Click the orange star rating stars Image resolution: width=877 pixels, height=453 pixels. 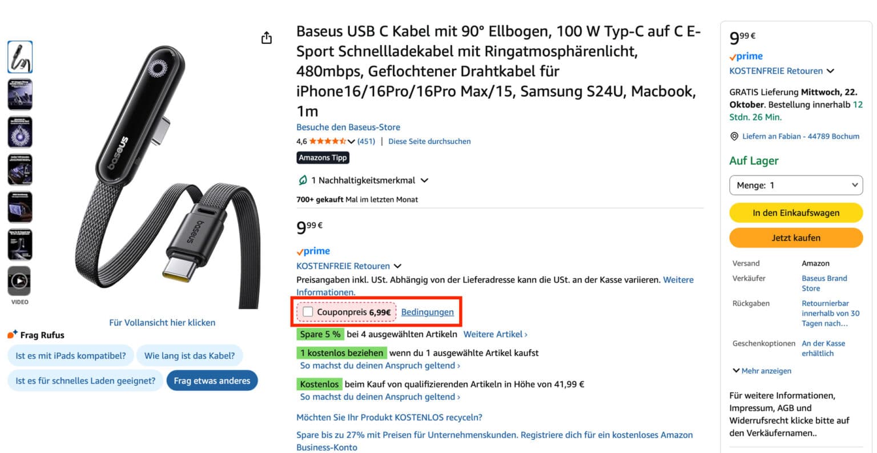(x=327, y=141)
